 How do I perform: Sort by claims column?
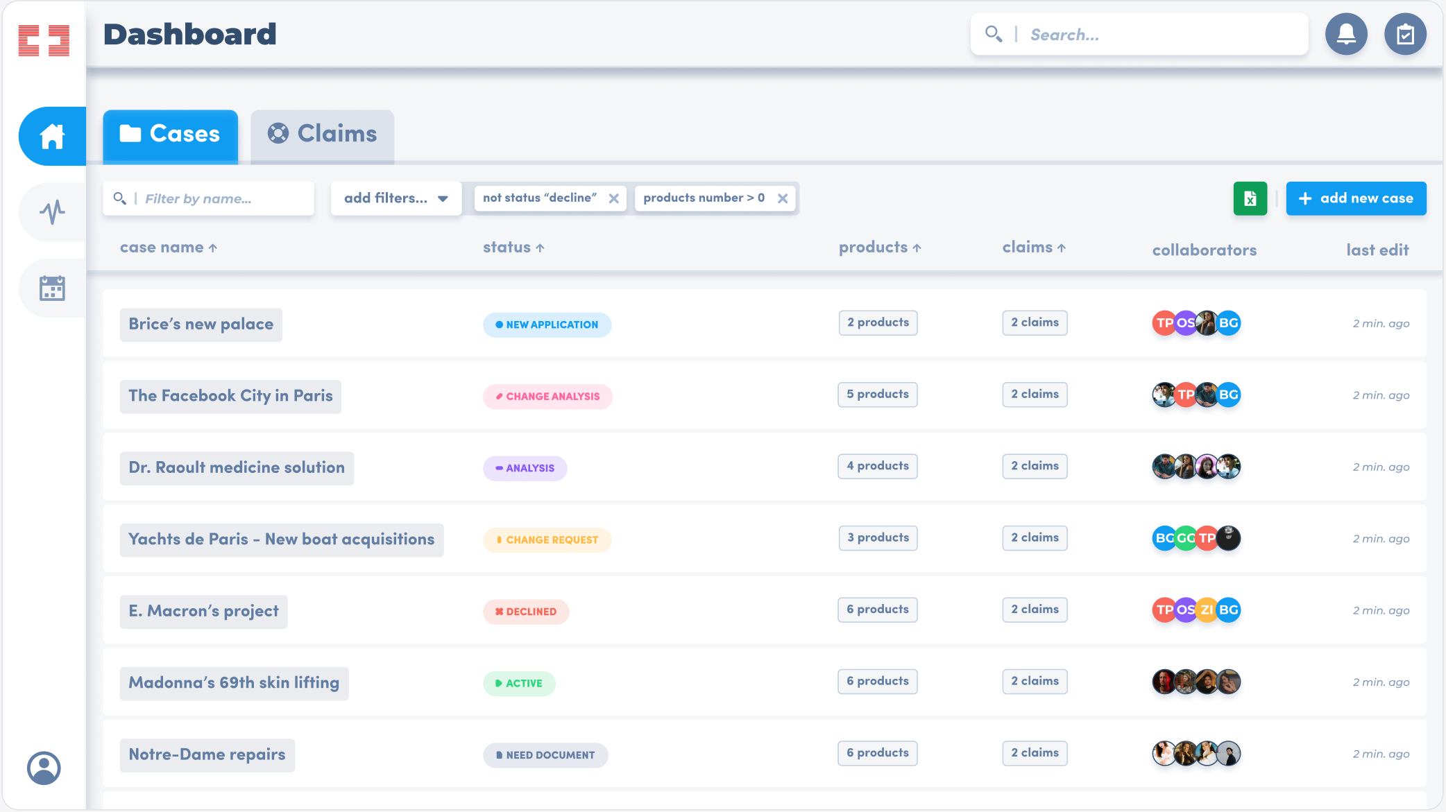tap(1034, 248)
